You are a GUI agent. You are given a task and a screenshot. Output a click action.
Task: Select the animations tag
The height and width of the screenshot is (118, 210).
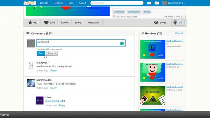[134, 12]
